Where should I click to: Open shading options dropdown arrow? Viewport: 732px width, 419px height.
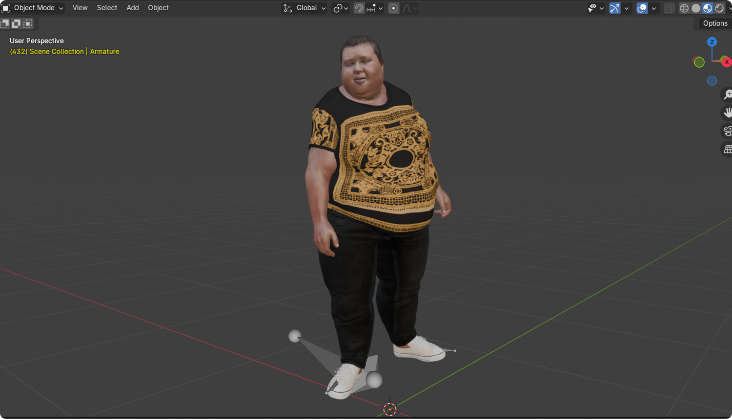click(x=729, y=8)
